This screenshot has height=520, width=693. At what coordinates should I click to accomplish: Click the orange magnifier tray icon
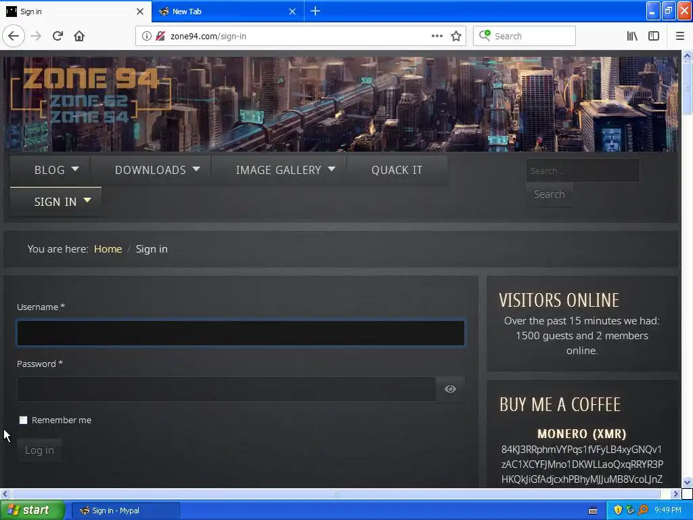[x=643, y=511]
